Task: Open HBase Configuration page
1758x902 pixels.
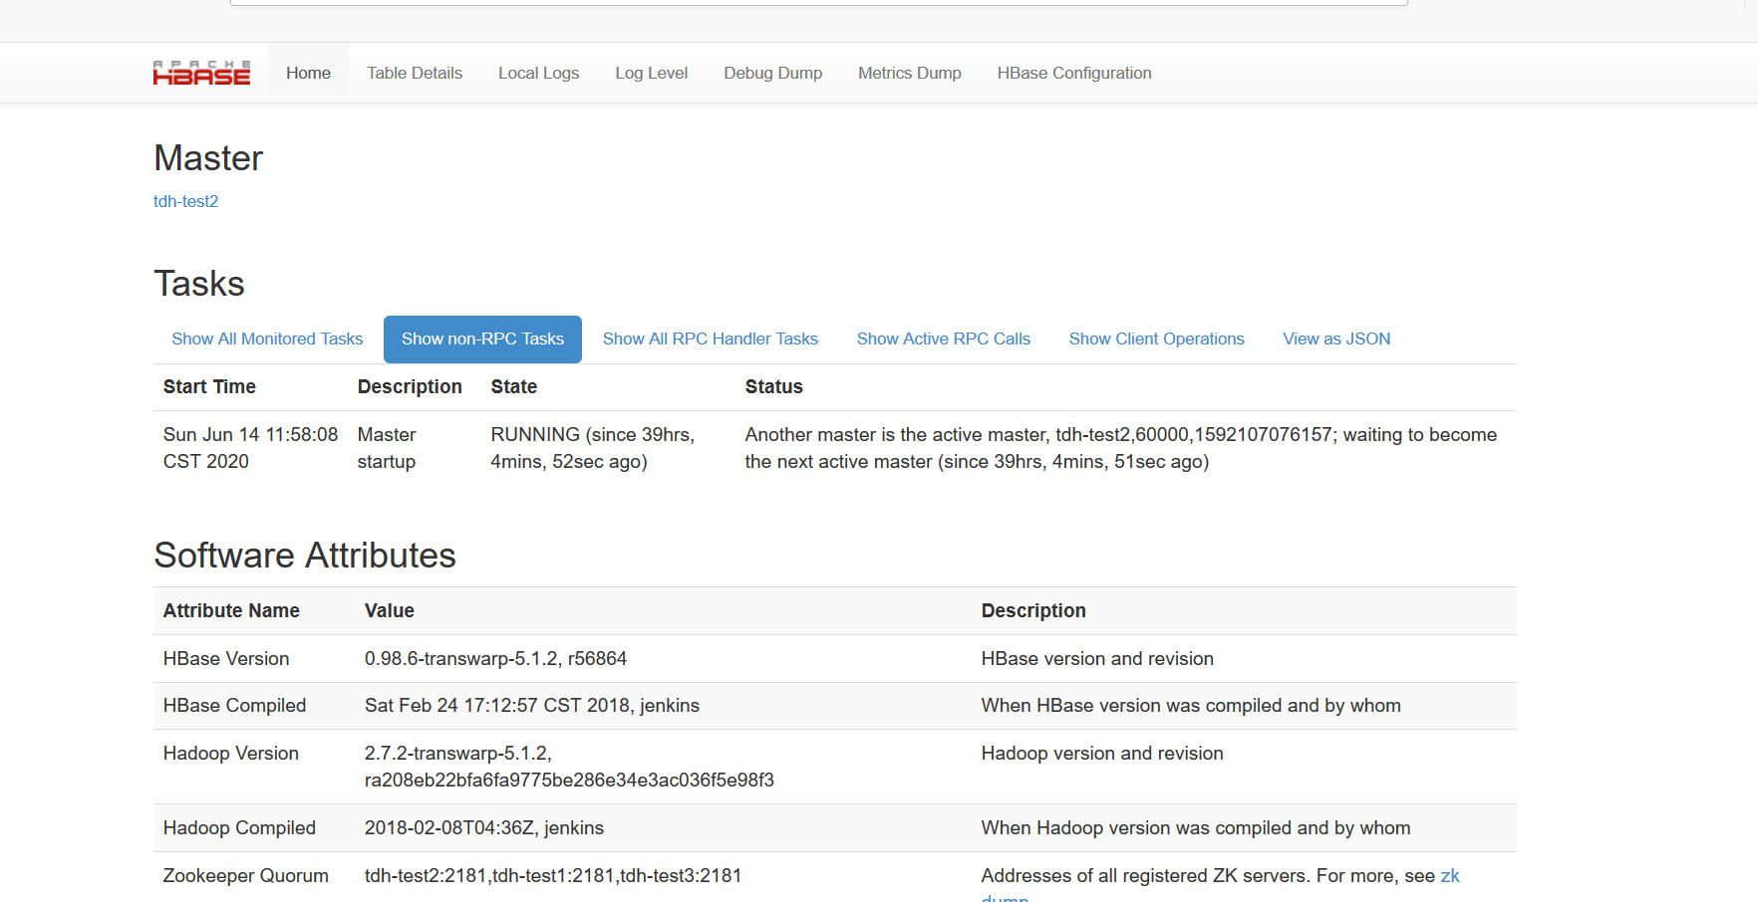Action: click(x=1073, y=73)
